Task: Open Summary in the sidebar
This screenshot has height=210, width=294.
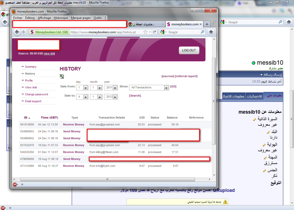Action: (31, 67)
